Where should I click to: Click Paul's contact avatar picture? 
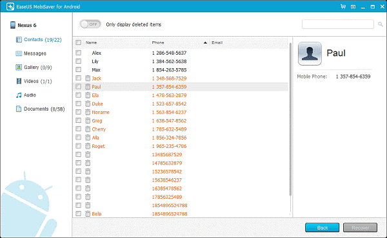(310, 53)
